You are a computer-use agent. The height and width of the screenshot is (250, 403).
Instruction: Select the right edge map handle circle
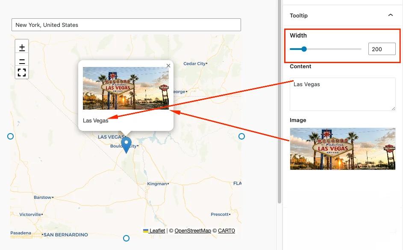(x=241, y=136)
